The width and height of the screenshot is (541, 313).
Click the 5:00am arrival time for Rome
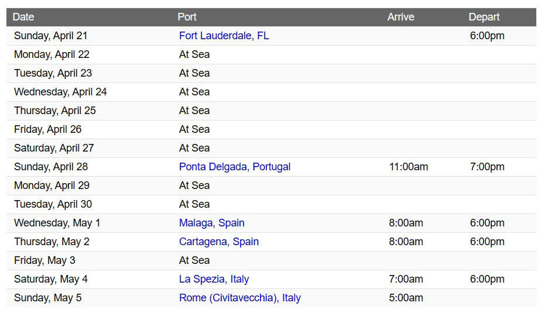coord(406,297)
